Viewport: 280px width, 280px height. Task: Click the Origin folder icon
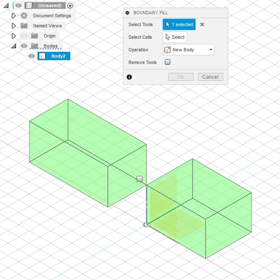pos(35,36)
